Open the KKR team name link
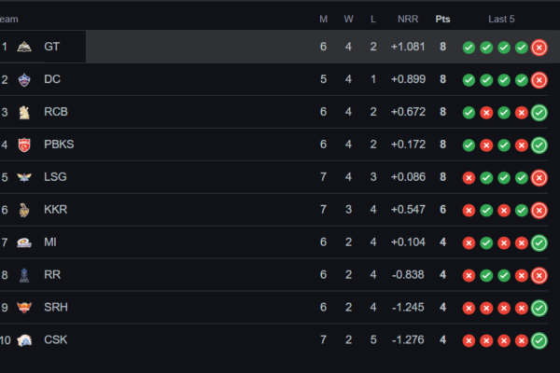The width and height of the screenshot is (560, 373). pos(55,210)
